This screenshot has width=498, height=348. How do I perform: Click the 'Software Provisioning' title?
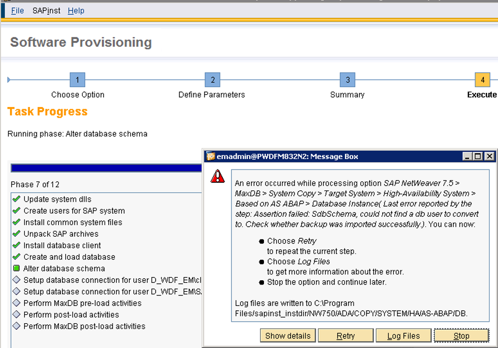[x=81, y=42]
